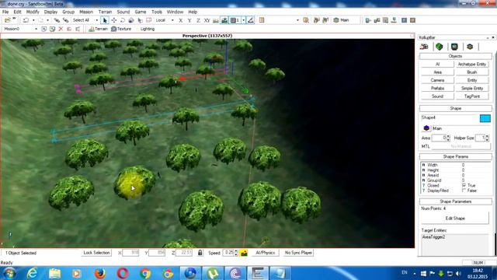Open the Game menu
This screenshot has width=497, height=280.
click(141, 12)
